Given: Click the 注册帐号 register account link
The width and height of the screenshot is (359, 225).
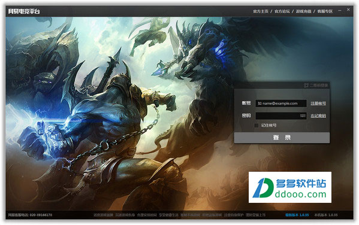Looking at the screenshot, I should 318,104.
